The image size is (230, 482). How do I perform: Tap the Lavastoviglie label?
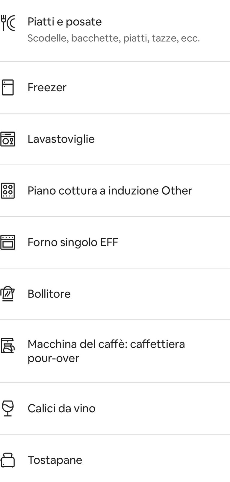[61, 139]
